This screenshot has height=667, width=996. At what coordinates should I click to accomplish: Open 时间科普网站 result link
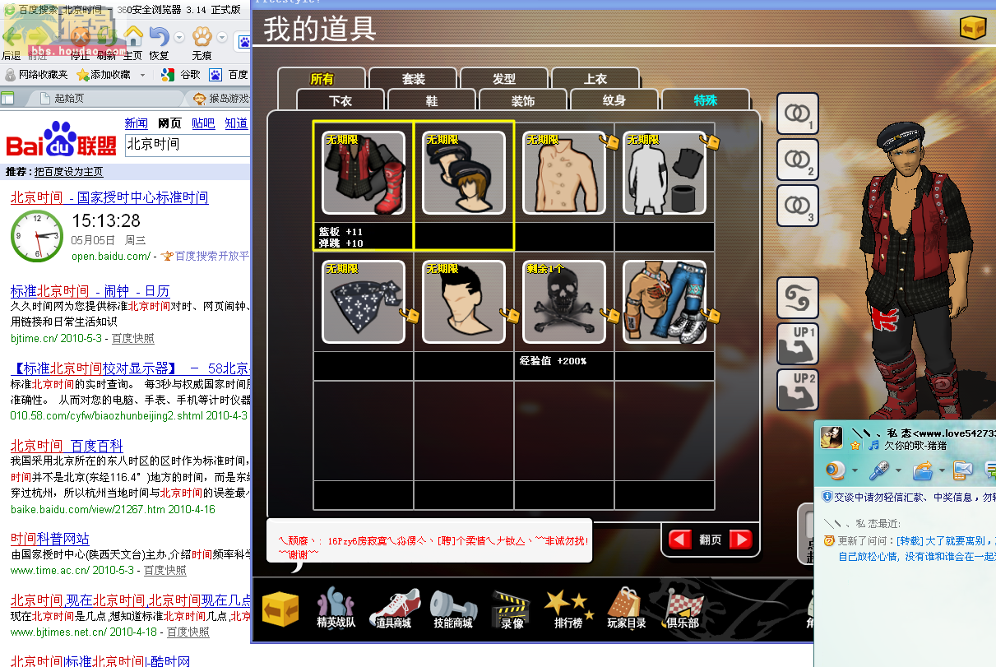pyautogui.click(x=49, y=539)
